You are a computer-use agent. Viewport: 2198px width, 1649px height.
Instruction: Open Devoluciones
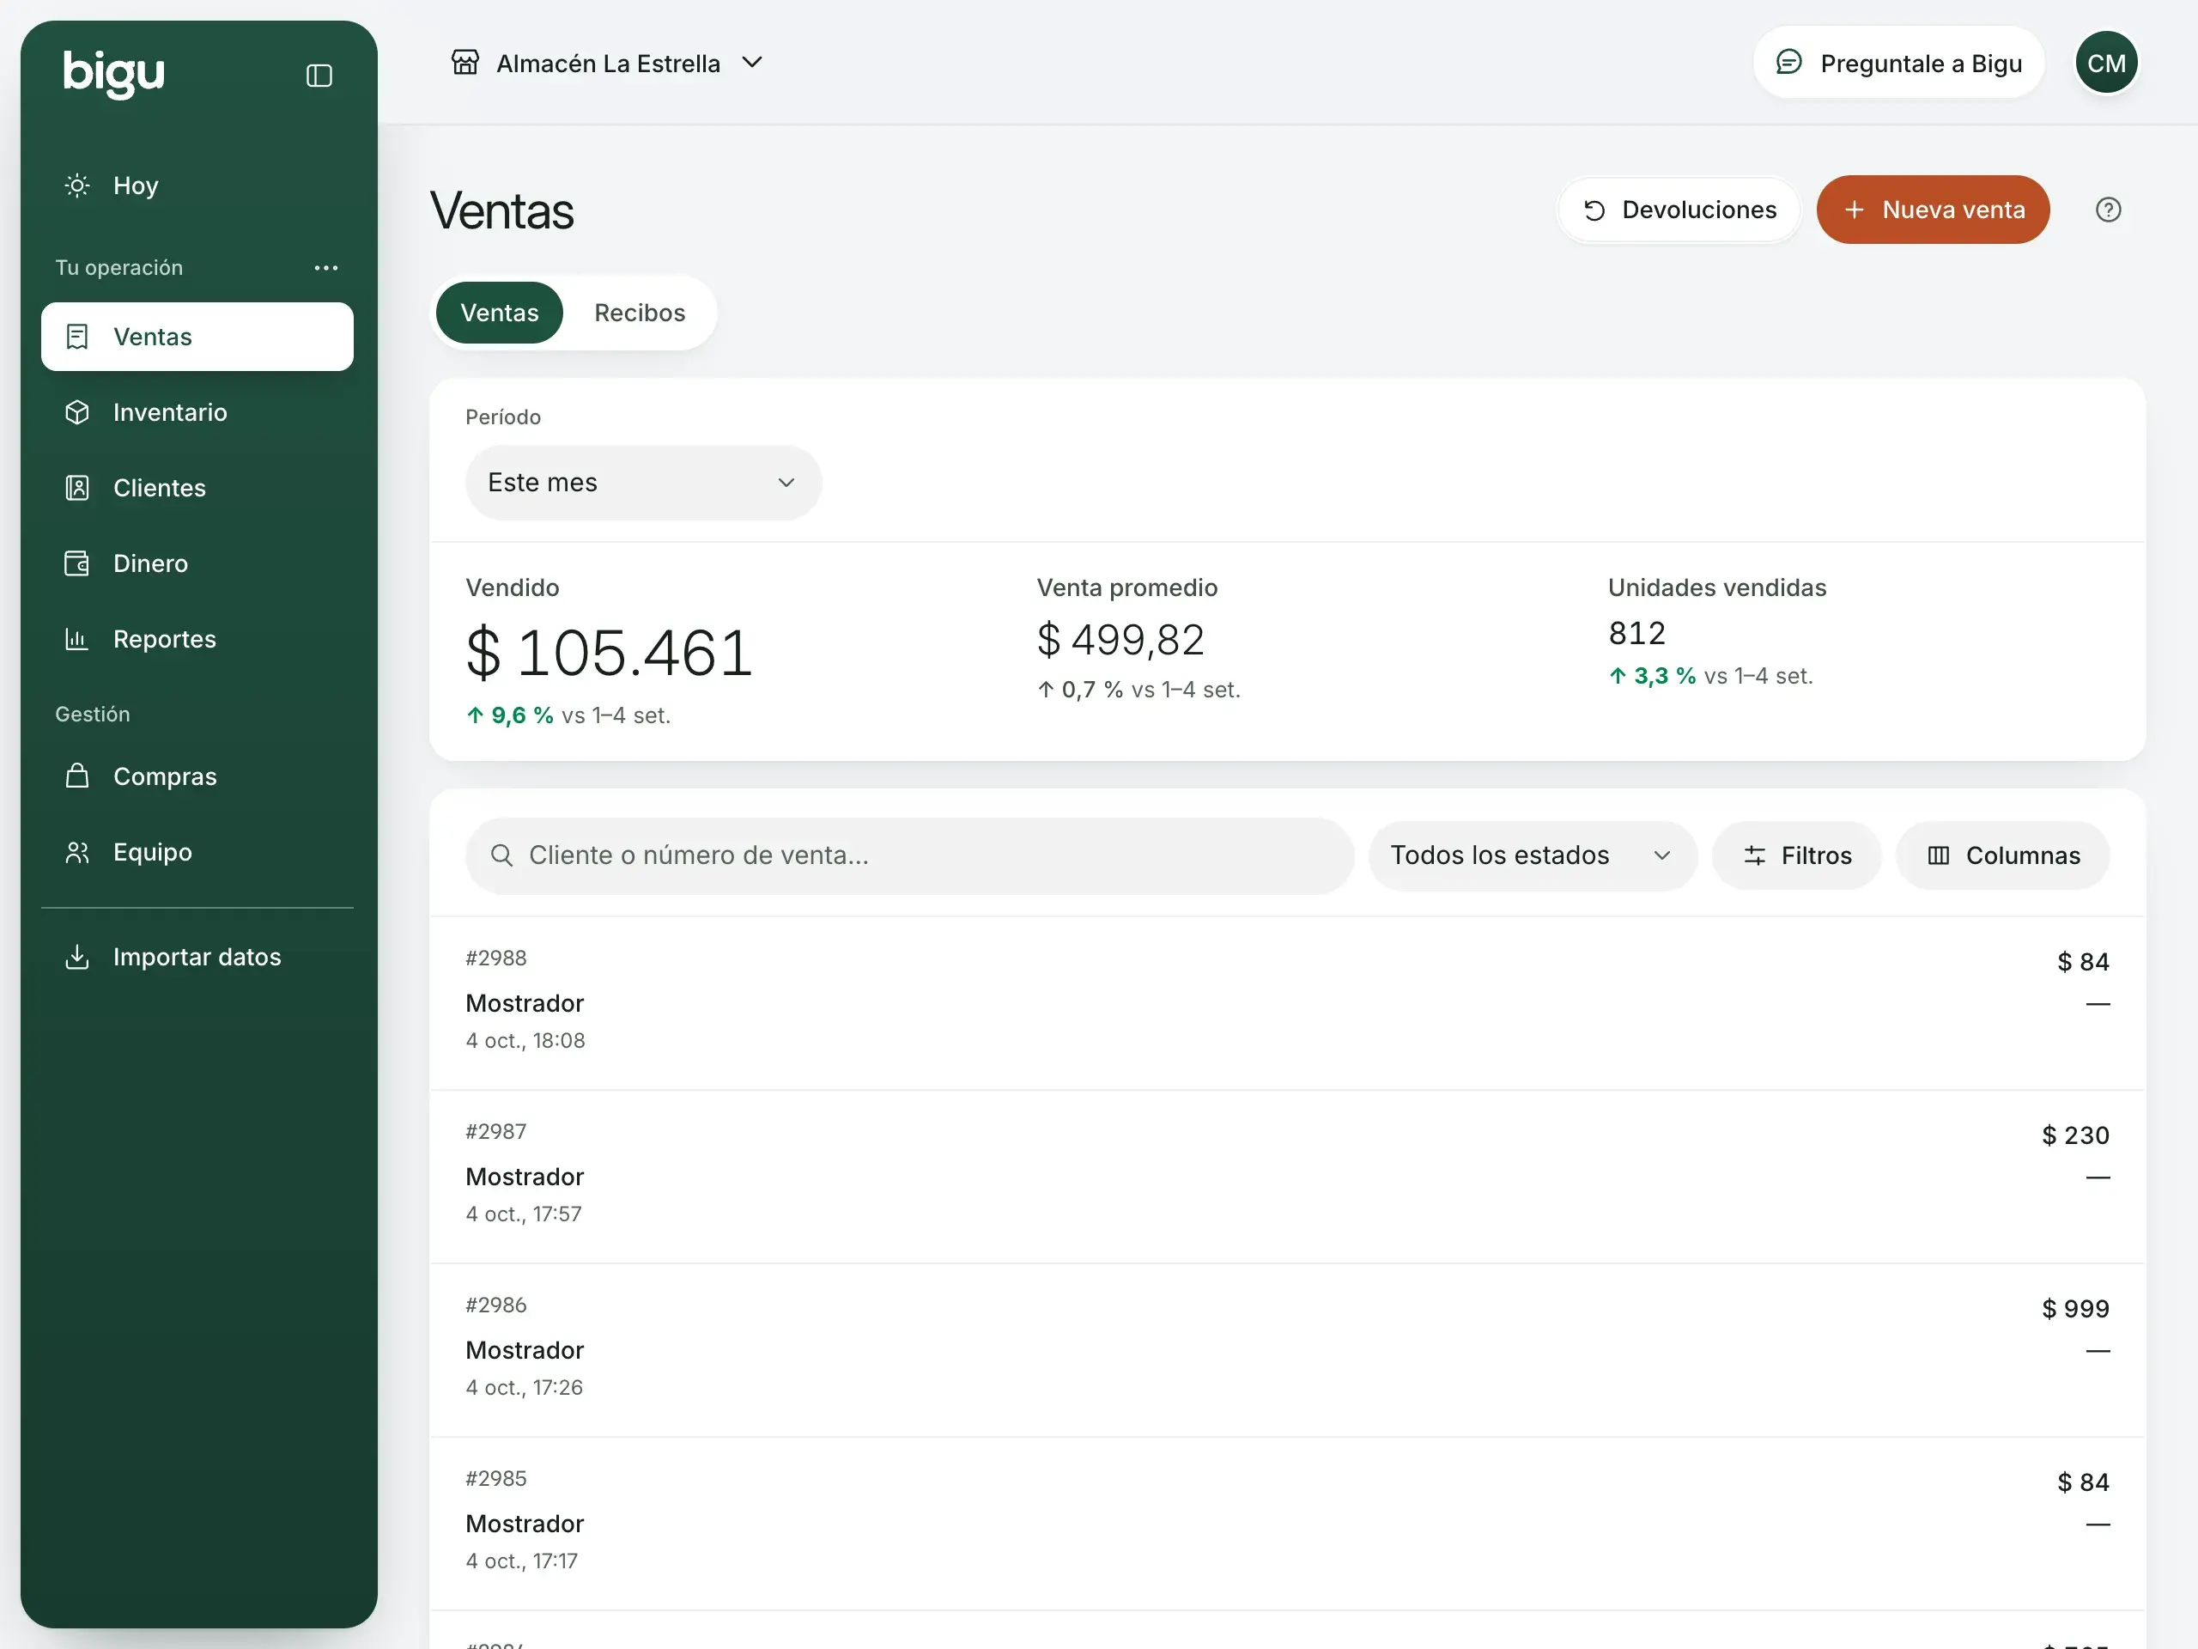tap(1679, 210)
